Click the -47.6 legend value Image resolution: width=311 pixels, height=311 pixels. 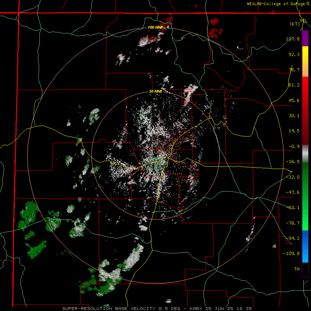coord(293,192)
